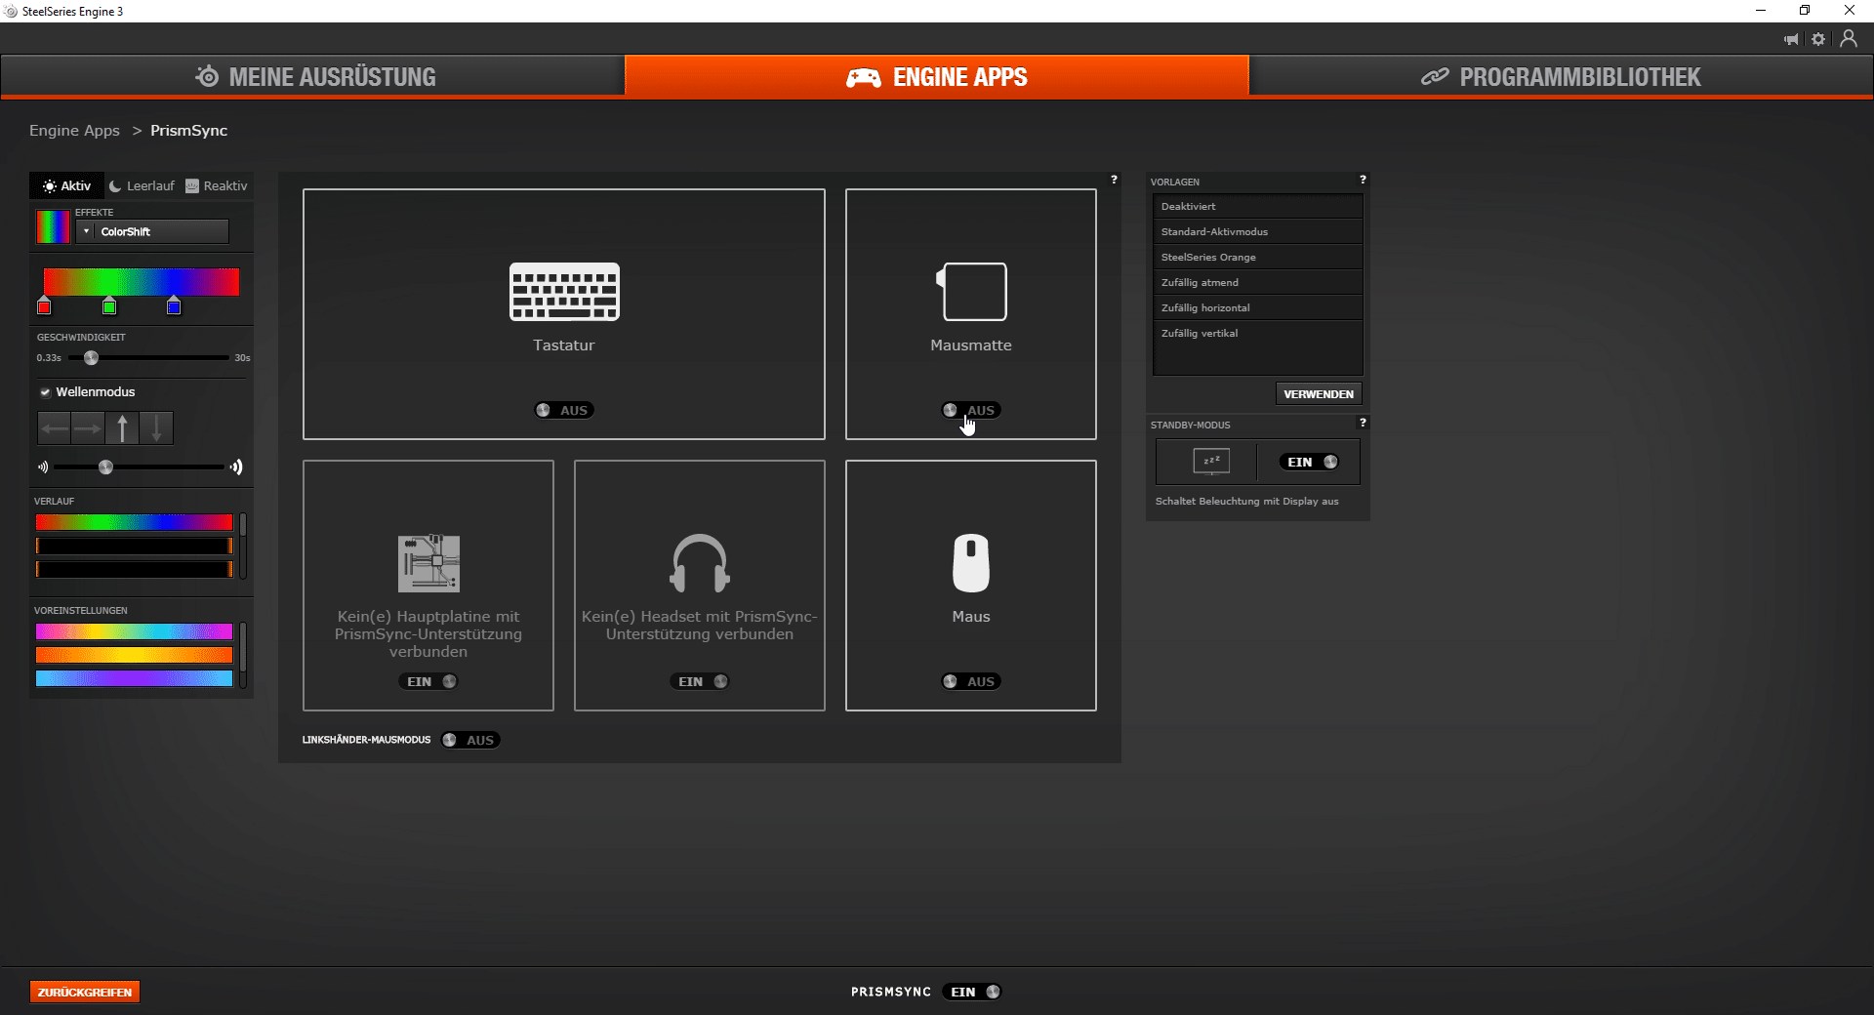
Task: Click the standby monitor sleep icon
Action: coord(1211,462)
